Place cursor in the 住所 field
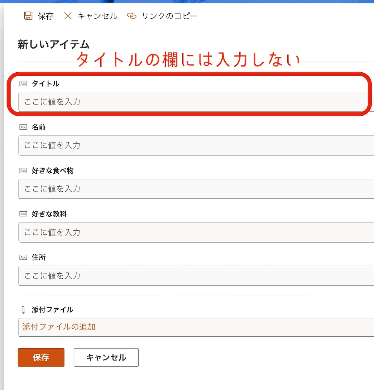The image size is (374, 390). 193,276
